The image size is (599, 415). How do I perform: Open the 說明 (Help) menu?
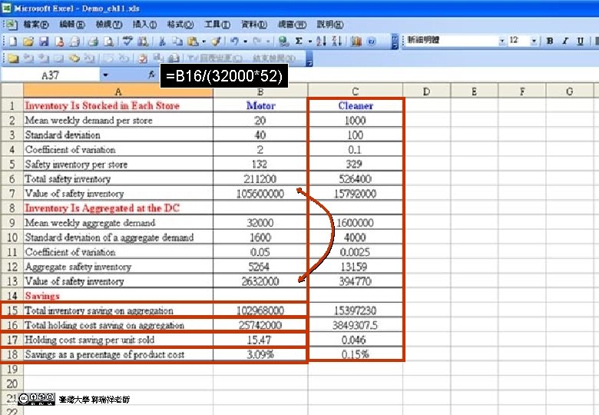click(330, 25)
